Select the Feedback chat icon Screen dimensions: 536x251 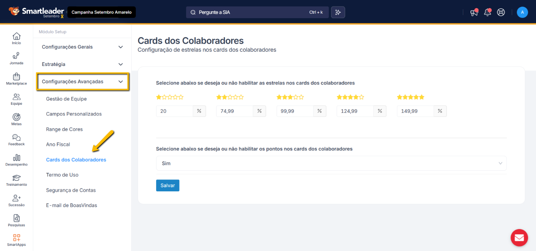pos(16,138)
